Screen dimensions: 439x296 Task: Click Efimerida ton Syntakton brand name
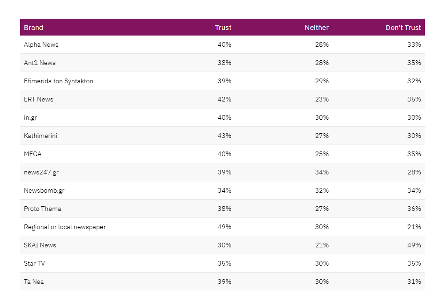click(59, 81)
